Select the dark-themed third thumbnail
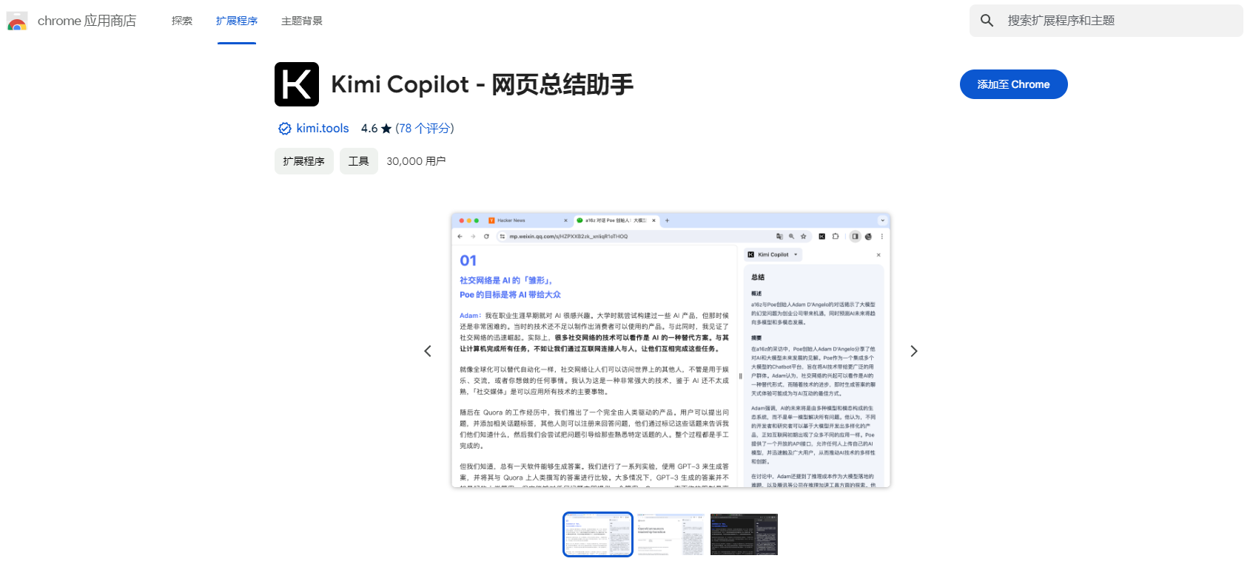This screenshot has width=1253, height=581. click(744, 534)
